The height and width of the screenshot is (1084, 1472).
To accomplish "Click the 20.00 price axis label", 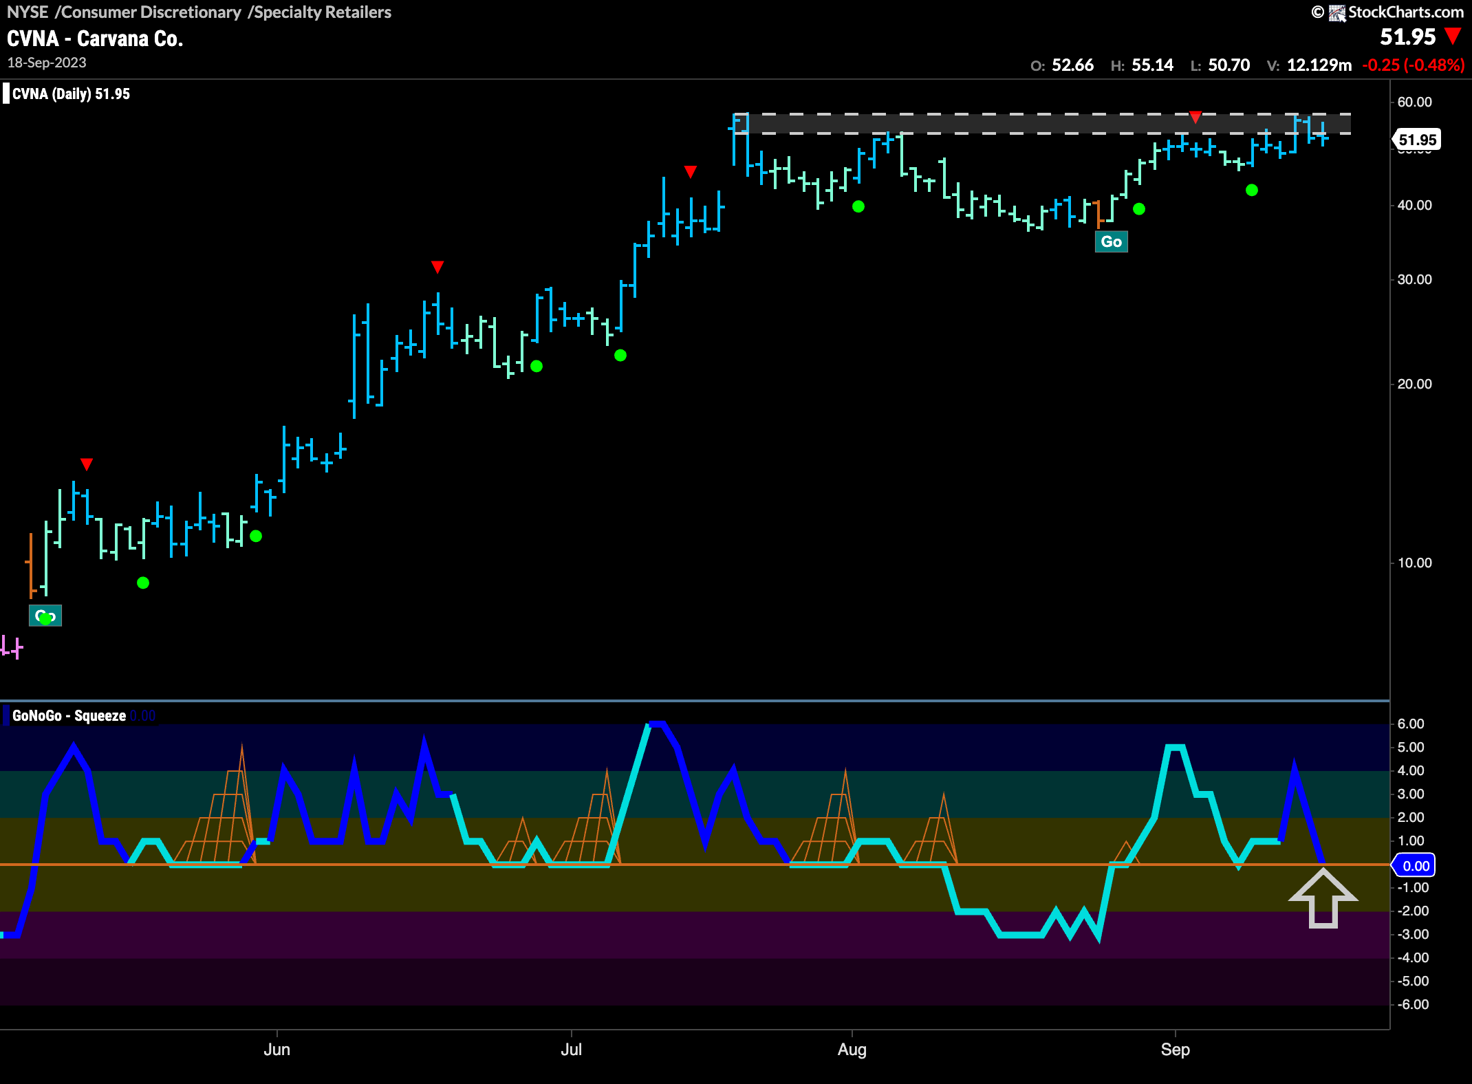I will pyautogui.click(x=1415, y=384).
